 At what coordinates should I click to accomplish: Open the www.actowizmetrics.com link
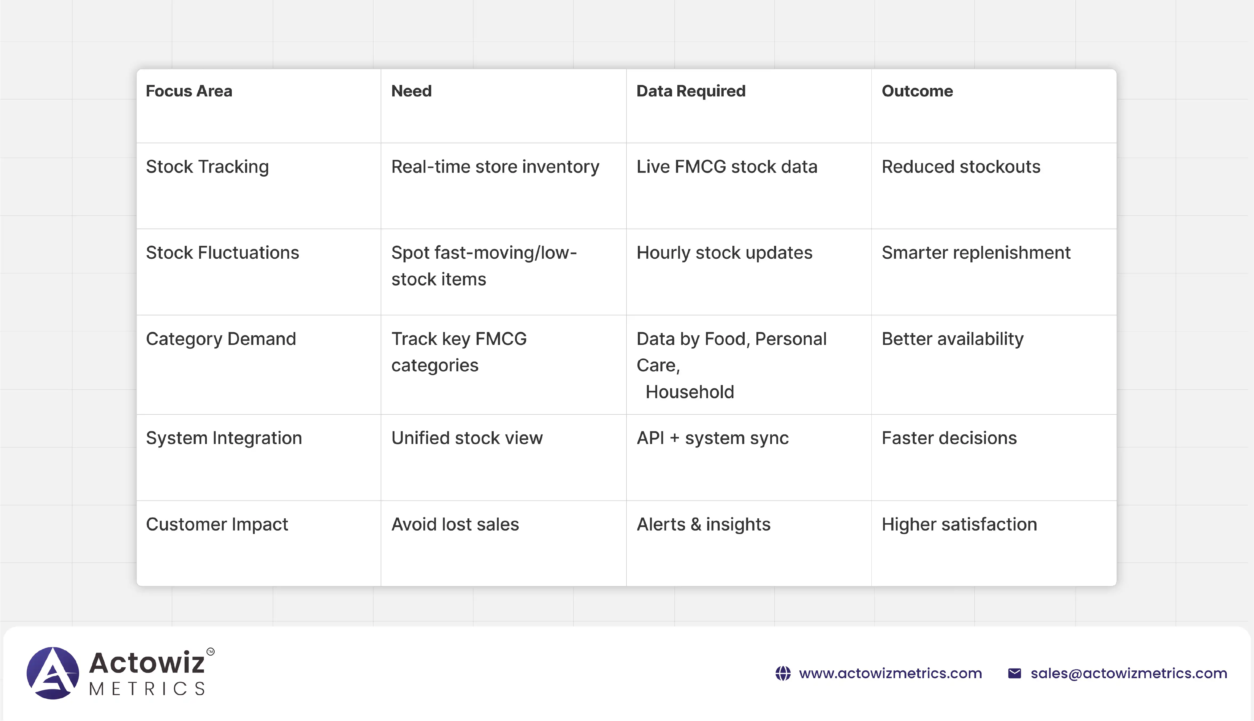(x=890, y=674)
